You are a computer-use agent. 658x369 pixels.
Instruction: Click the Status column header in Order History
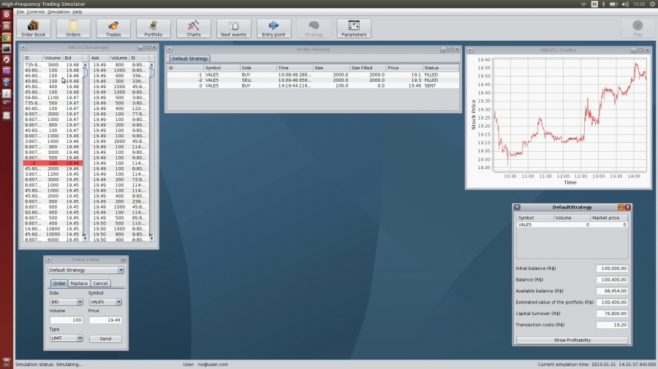440,68
